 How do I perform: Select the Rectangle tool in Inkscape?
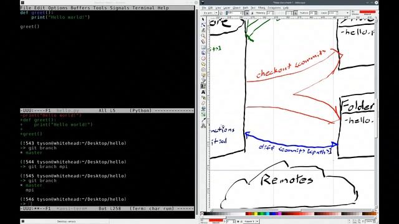(203, 47)
